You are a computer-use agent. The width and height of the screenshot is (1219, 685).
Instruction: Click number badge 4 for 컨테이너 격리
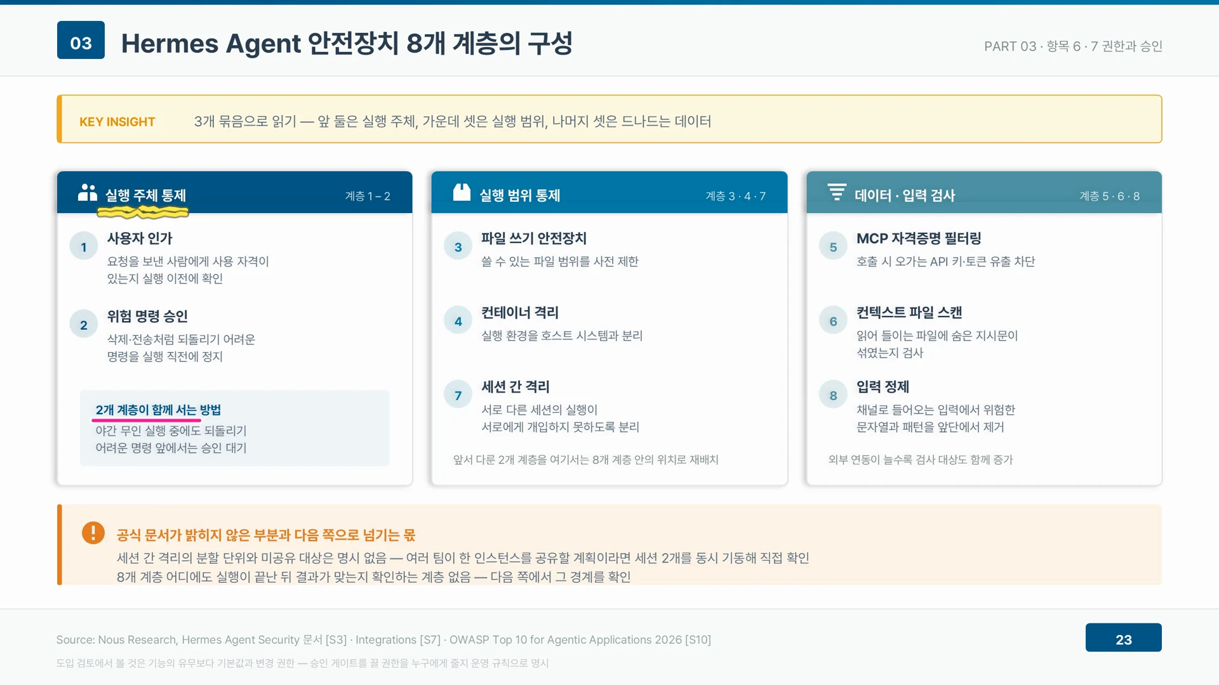click(458, 321)
